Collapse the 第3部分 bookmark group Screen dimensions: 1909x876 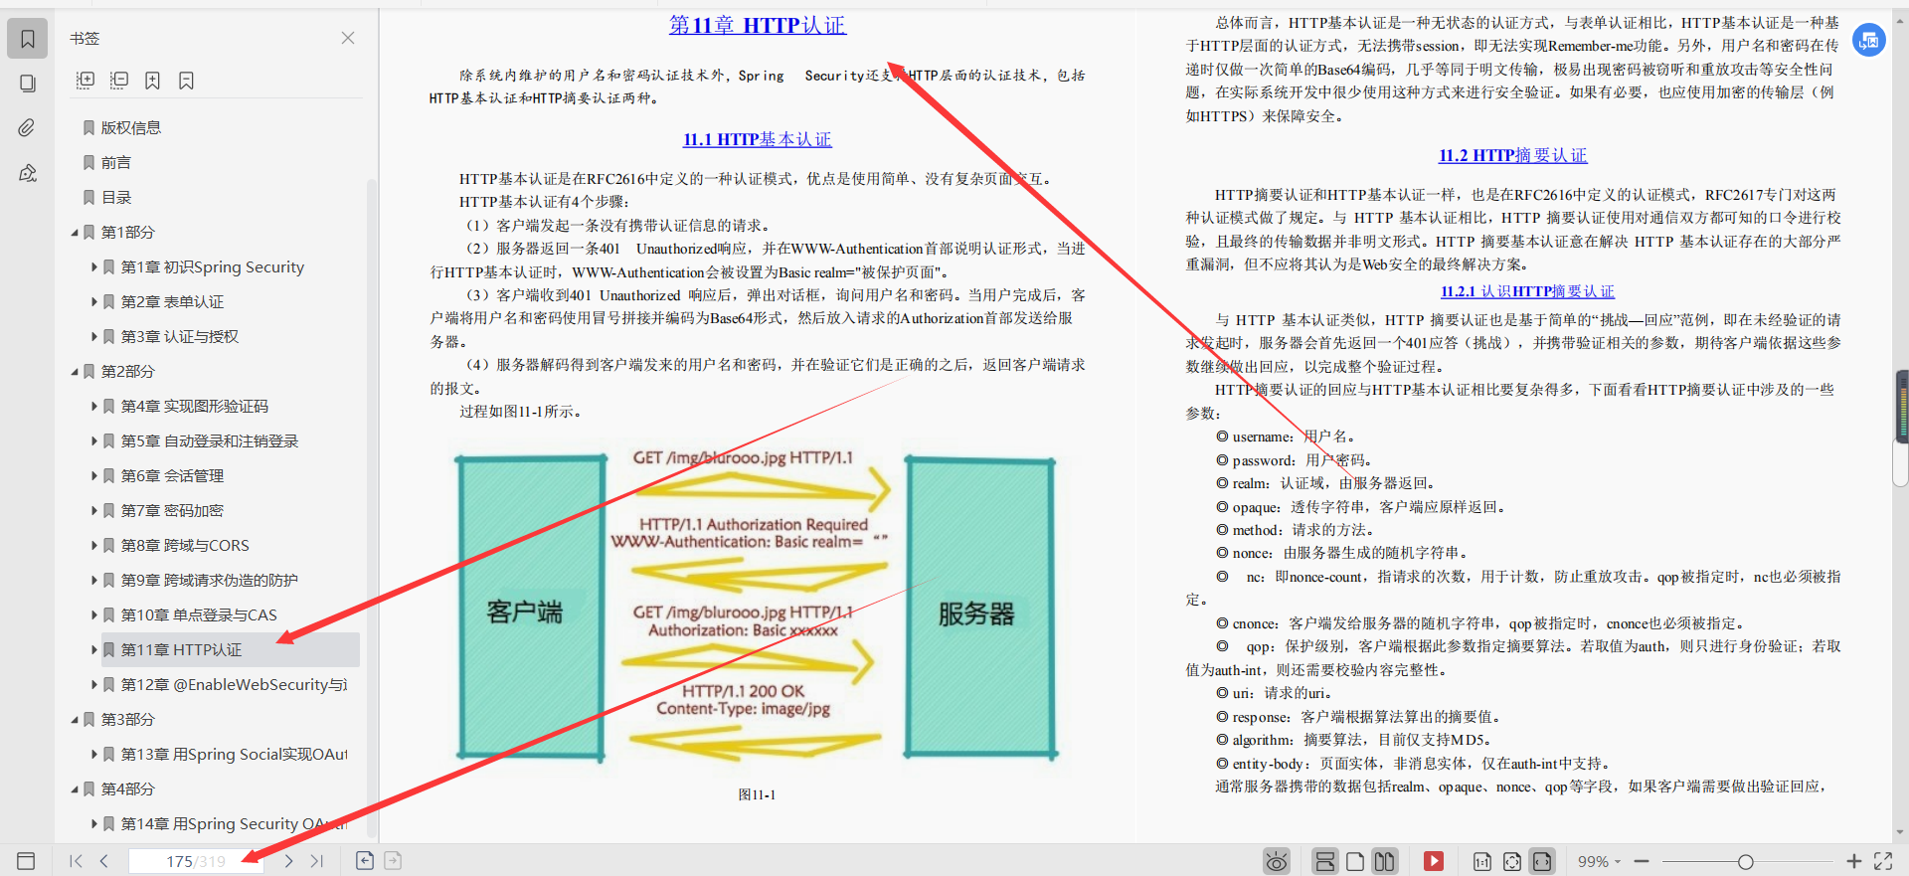(x=75, y=720)
